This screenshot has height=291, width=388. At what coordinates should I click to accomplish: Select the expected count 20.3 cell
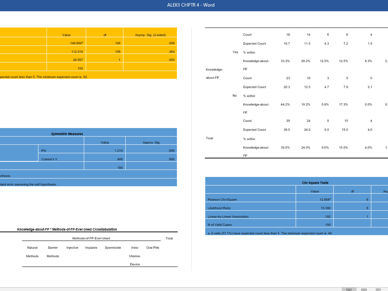(x=287, y=87)
